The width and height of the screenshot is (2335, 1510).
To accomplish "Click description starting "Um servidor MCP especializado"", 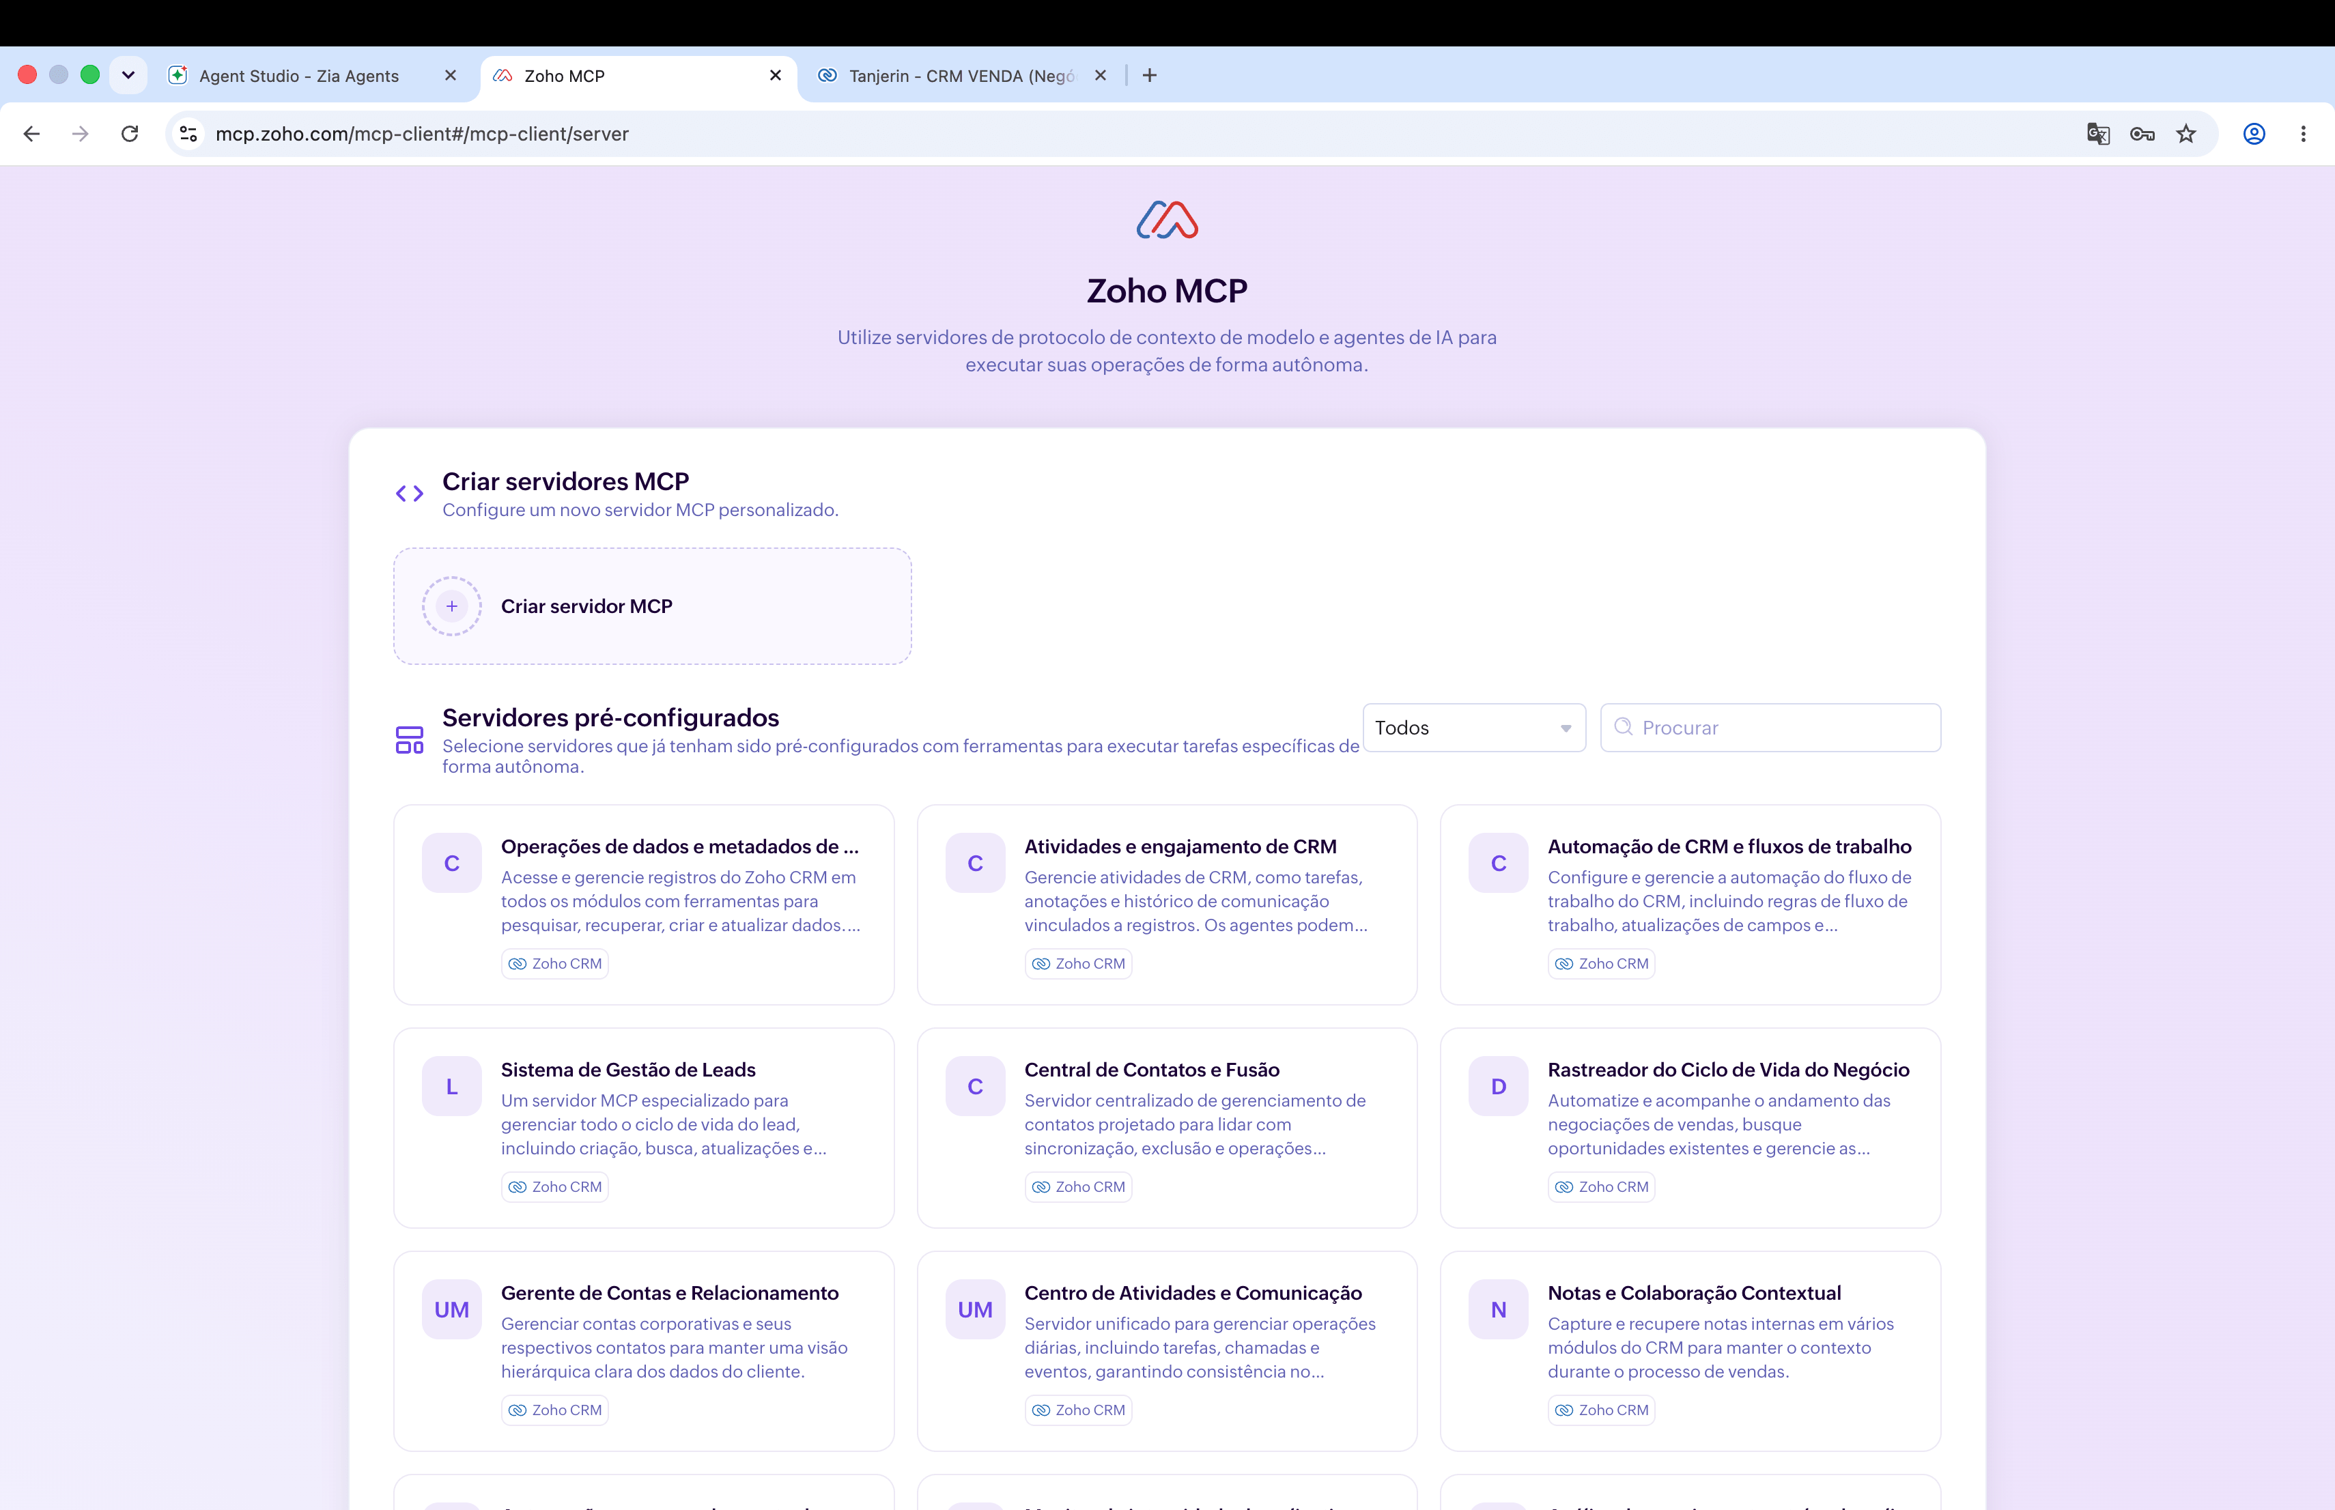I will [664, 1124].
